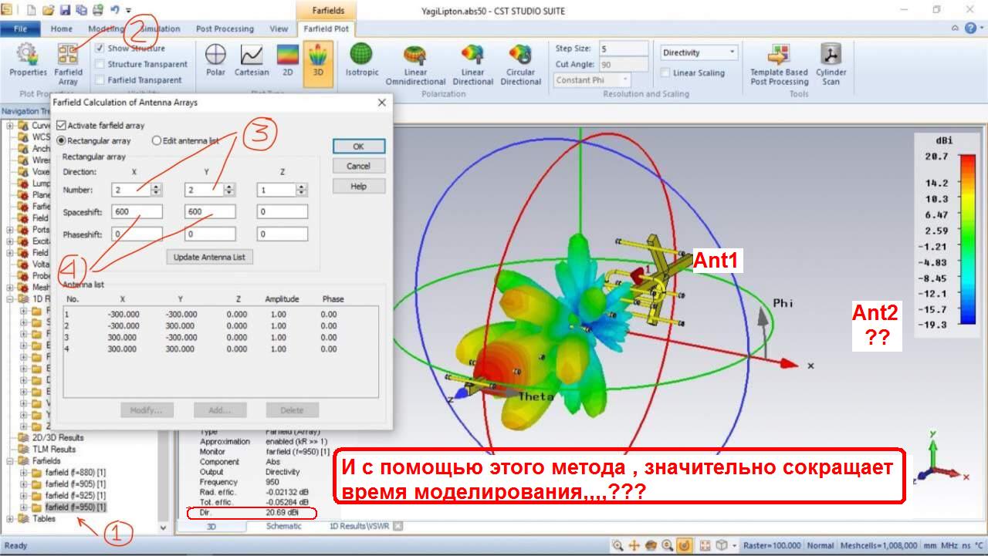988x556 pixels.
Task: Expand the farfield (f=880) [1] node
Action: click(24, 472)
